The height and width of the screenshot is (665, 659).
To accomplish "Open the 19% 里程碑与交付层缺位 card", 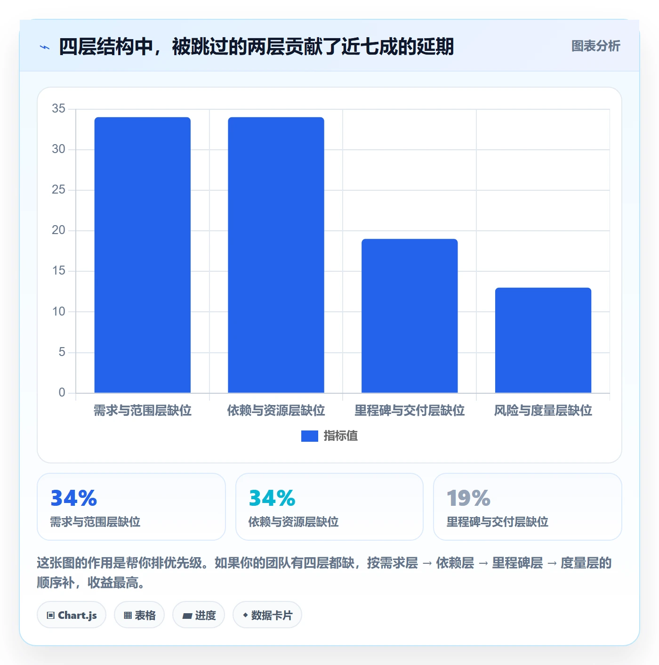I will tap(528, 507).
